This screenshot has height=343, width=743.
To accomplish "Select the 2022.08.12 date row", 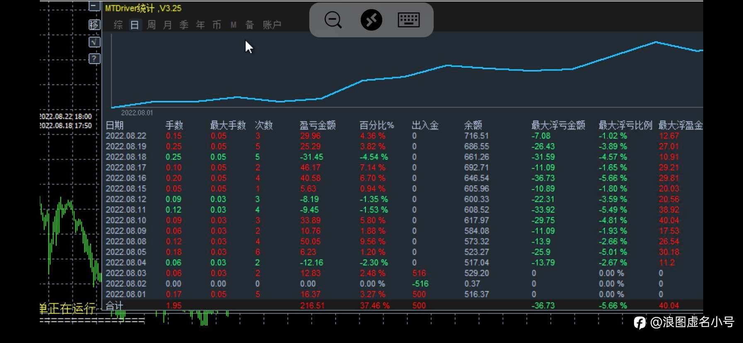I will pos(126,199).
